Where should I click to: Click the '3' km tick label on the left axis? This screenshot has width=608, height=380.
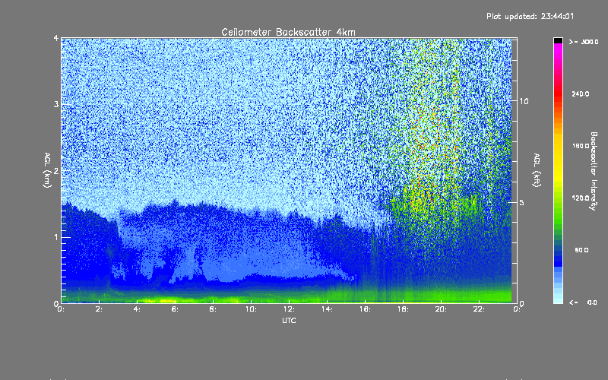(56, 104)
